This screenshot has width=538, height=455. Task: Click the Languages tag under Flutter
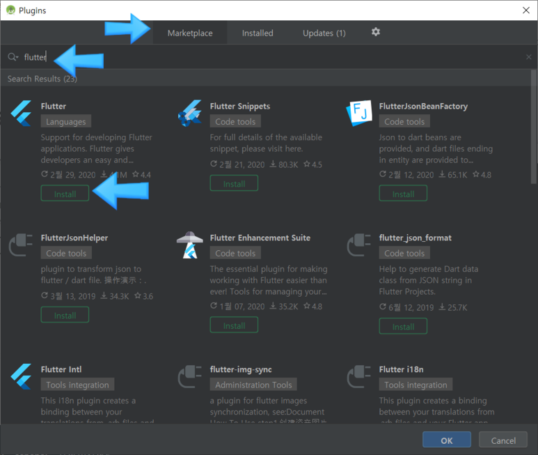(66, 121)
